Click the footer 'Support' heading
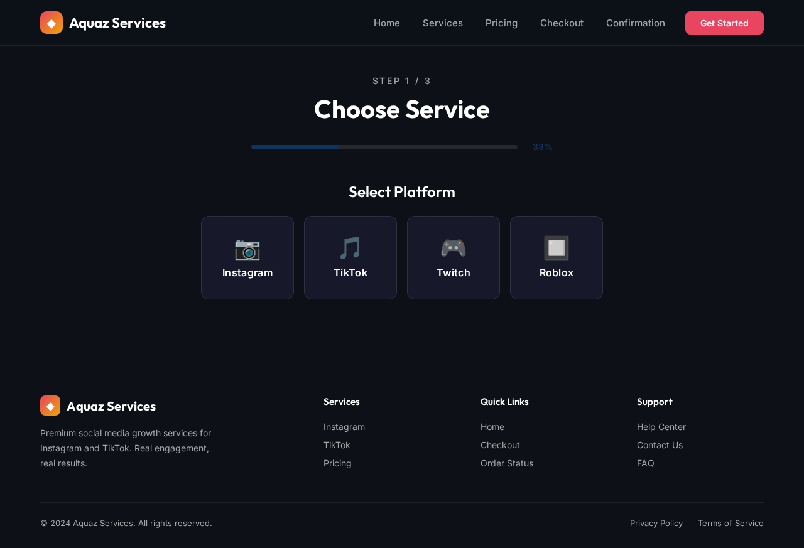Screen dimensions: 804x548 tap(655, 402)
